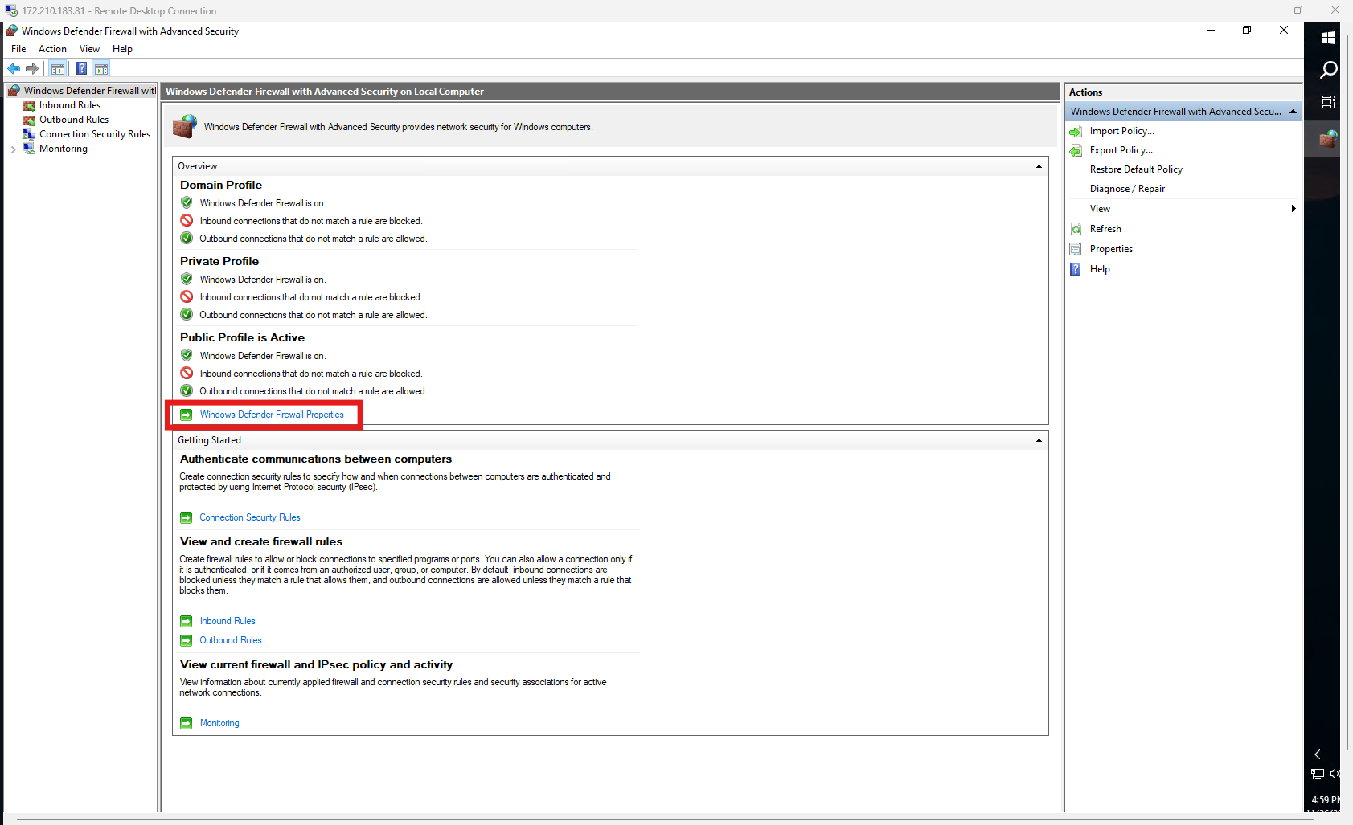
Task: Open the Windows Defender Firewall Properties link
Action: click(272, 415)
